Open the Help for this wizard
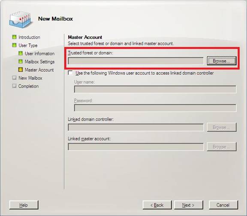Viewport: 247px width, 216px height. 24,205
